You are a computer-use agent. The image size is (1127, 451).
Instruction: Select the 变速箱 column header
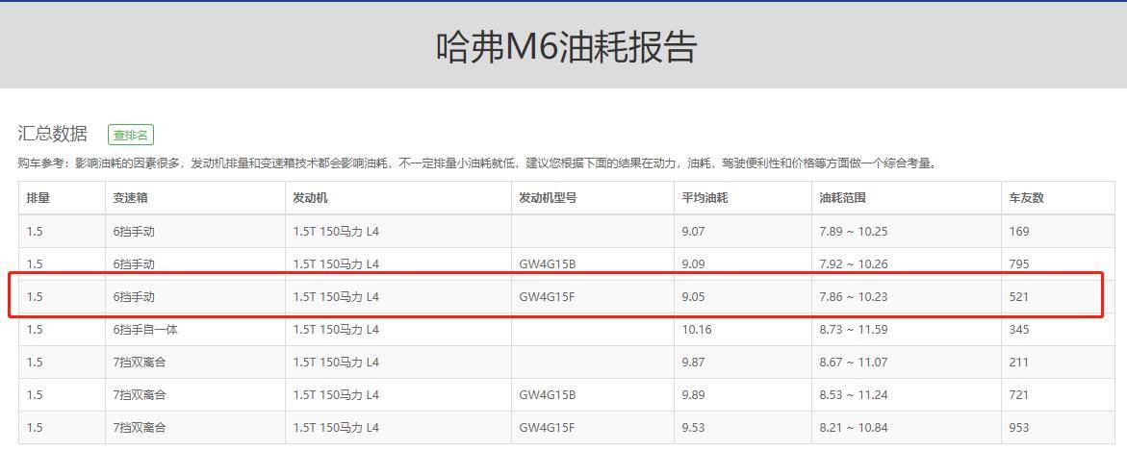(x=130, y=197)
